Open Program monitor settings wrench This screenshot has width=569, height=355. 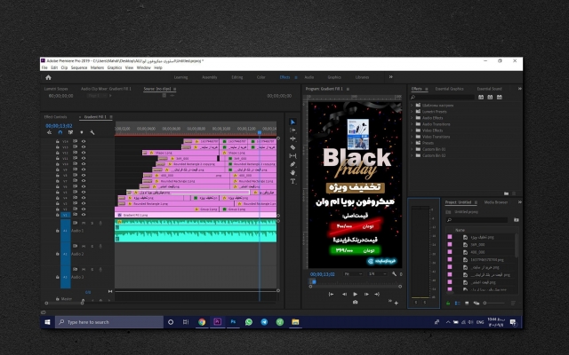tap(394, 274)
